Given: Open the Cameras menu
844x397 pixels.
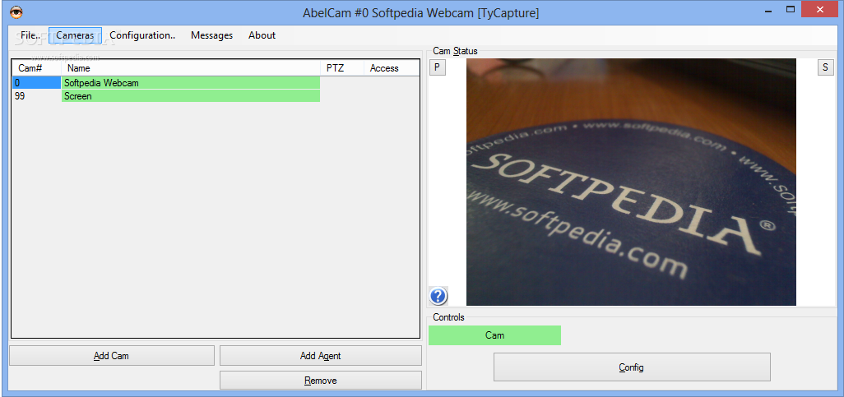Looking at the screenshot, I should click(x=75, y=35).
